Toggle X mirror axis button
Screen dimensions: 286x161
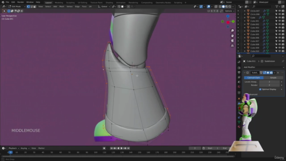[211, 11]
